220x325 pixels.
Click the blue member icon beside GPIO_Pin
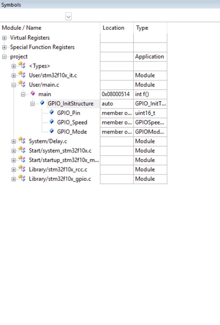click(x=52, y=113)
